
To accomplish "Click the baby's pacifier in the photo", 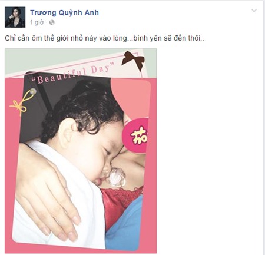I will [x=117, y=177].
